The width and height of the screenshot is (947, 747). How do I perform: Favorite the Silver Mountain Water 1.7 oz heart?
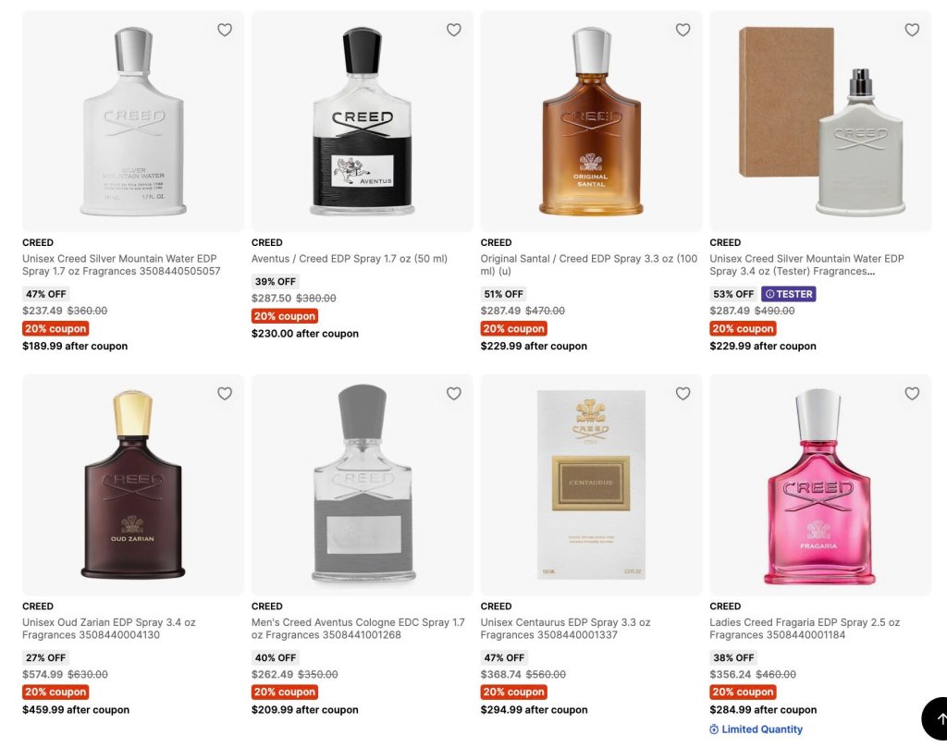(225, 30)
